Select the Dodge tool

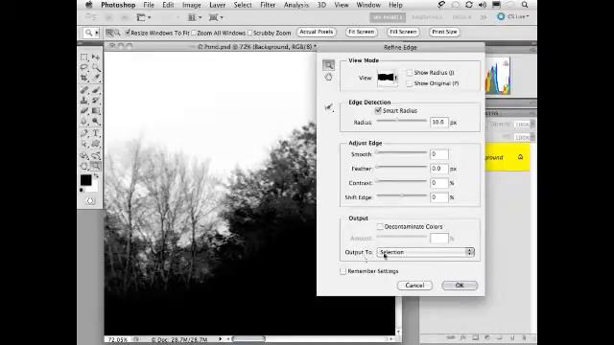(x=96, y=121)
